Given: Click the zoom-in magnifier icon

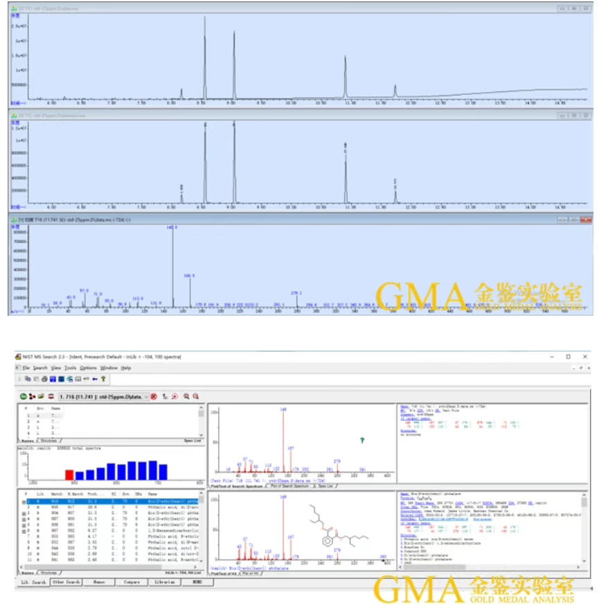Looking at the screenshot, I should point(187,396).
